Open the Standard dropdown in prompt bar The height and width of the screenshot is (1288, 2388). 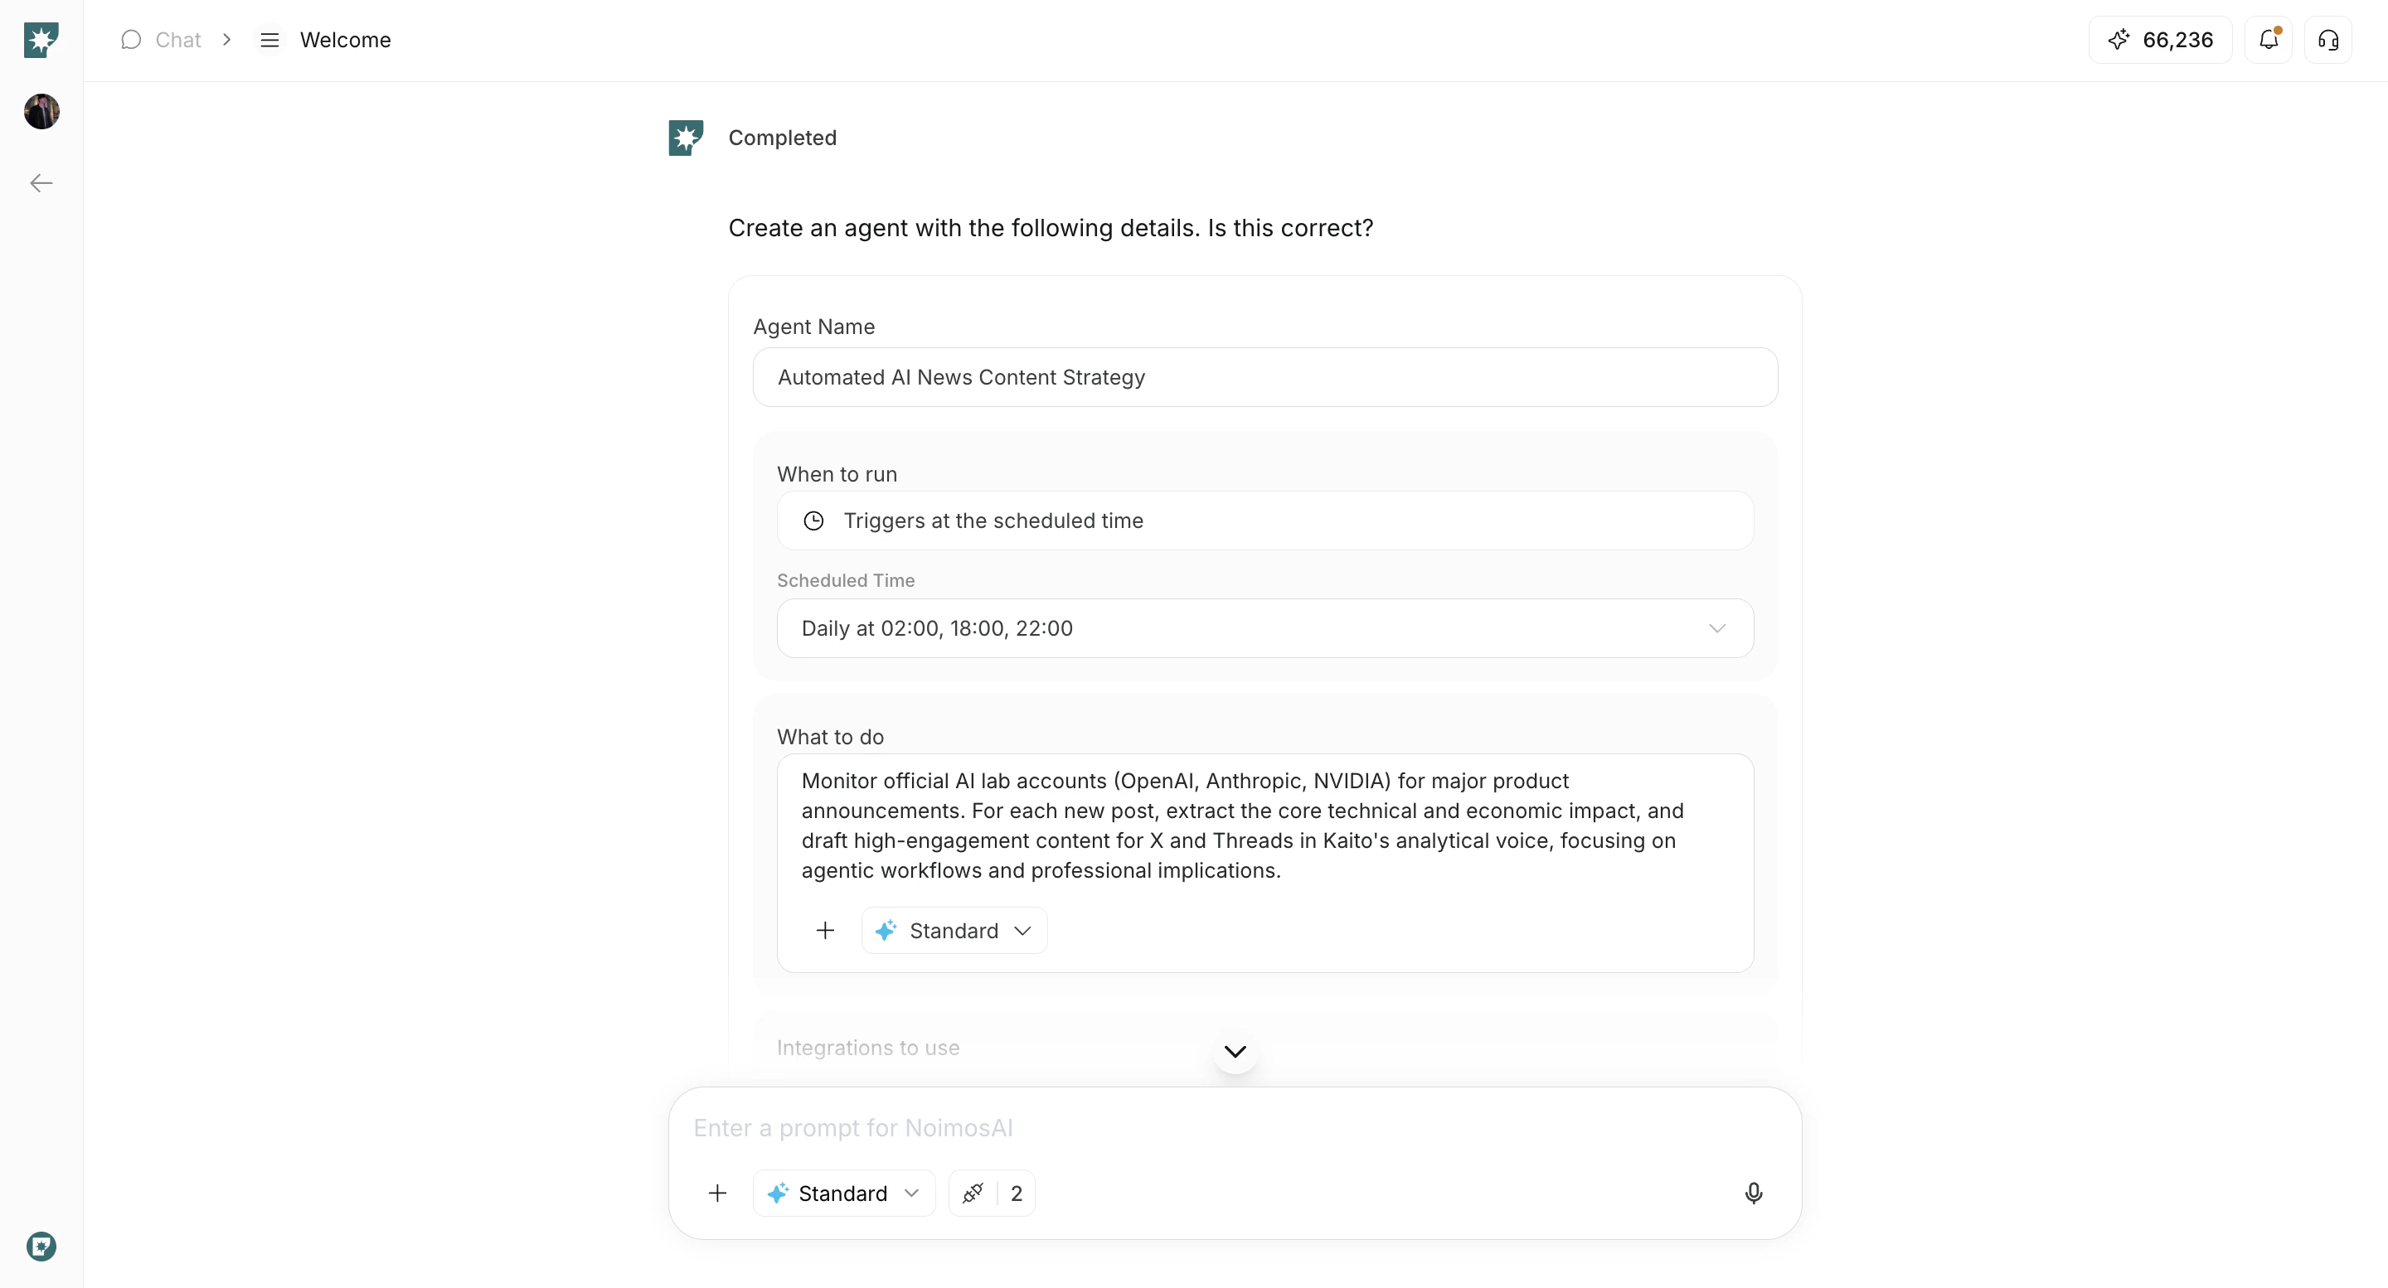tap(843, 1194)
